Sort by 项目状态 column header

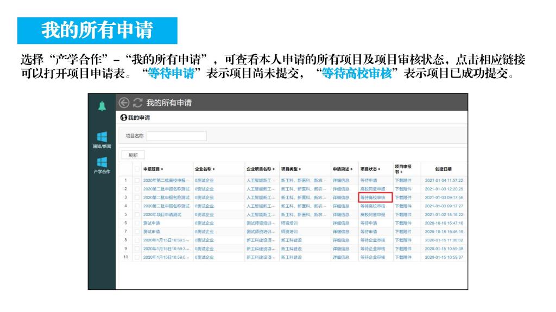370,169
